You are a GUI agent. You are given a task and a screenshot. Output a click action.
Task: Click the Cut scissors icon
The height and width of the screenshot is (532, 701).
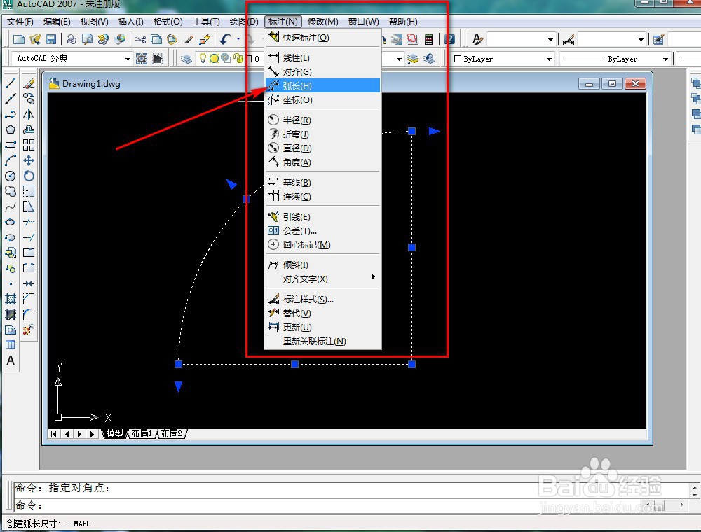[x=140, y=39]
